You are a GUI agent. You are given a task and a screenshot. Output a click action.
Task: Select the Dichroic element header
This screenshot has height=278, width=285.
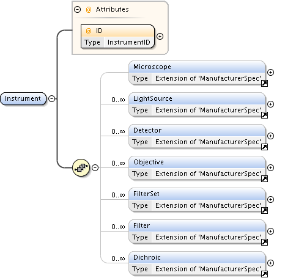[197, 257]
